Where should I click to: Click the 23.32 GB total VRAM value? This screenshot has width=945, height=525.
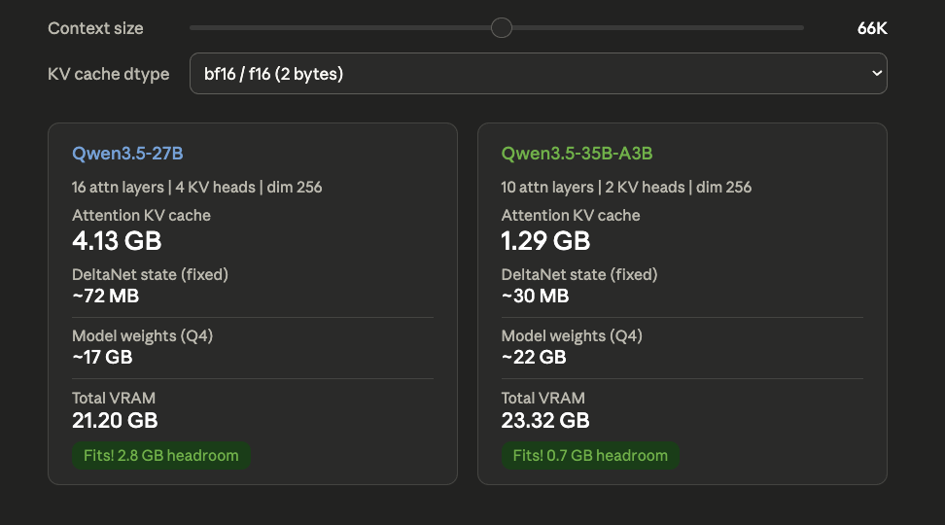coord(544,420)
